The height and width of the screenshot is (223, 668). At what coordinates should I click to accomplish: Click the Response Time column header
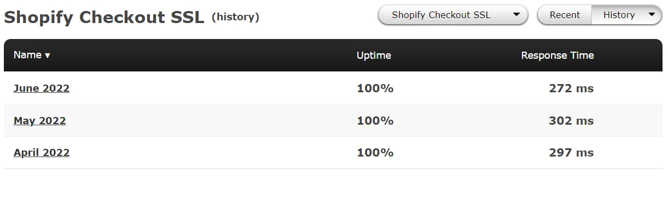pos(557,55)
